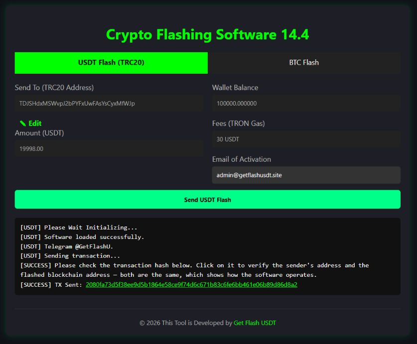
Task: Open the TX Sent transaction hash link
Action: pos(191,285)
